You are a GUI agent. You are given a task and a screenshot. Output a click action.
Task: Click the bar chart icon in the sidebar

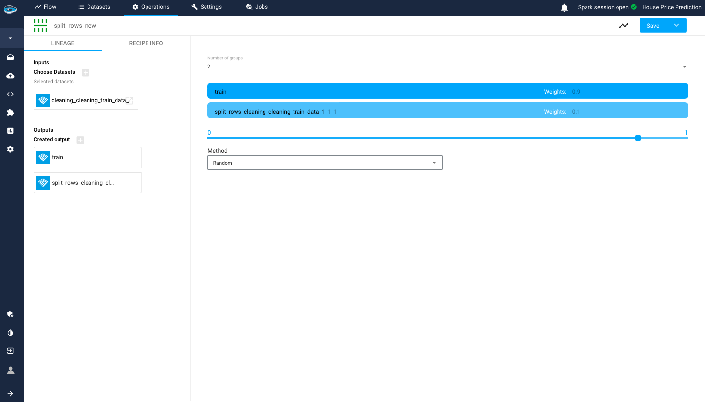(10, 130)
